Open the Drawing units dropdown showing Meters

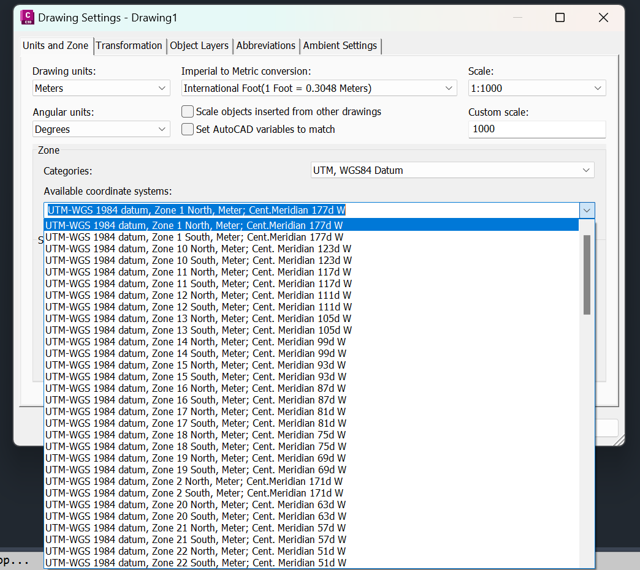pyautogui.click(x=101, y=88)
